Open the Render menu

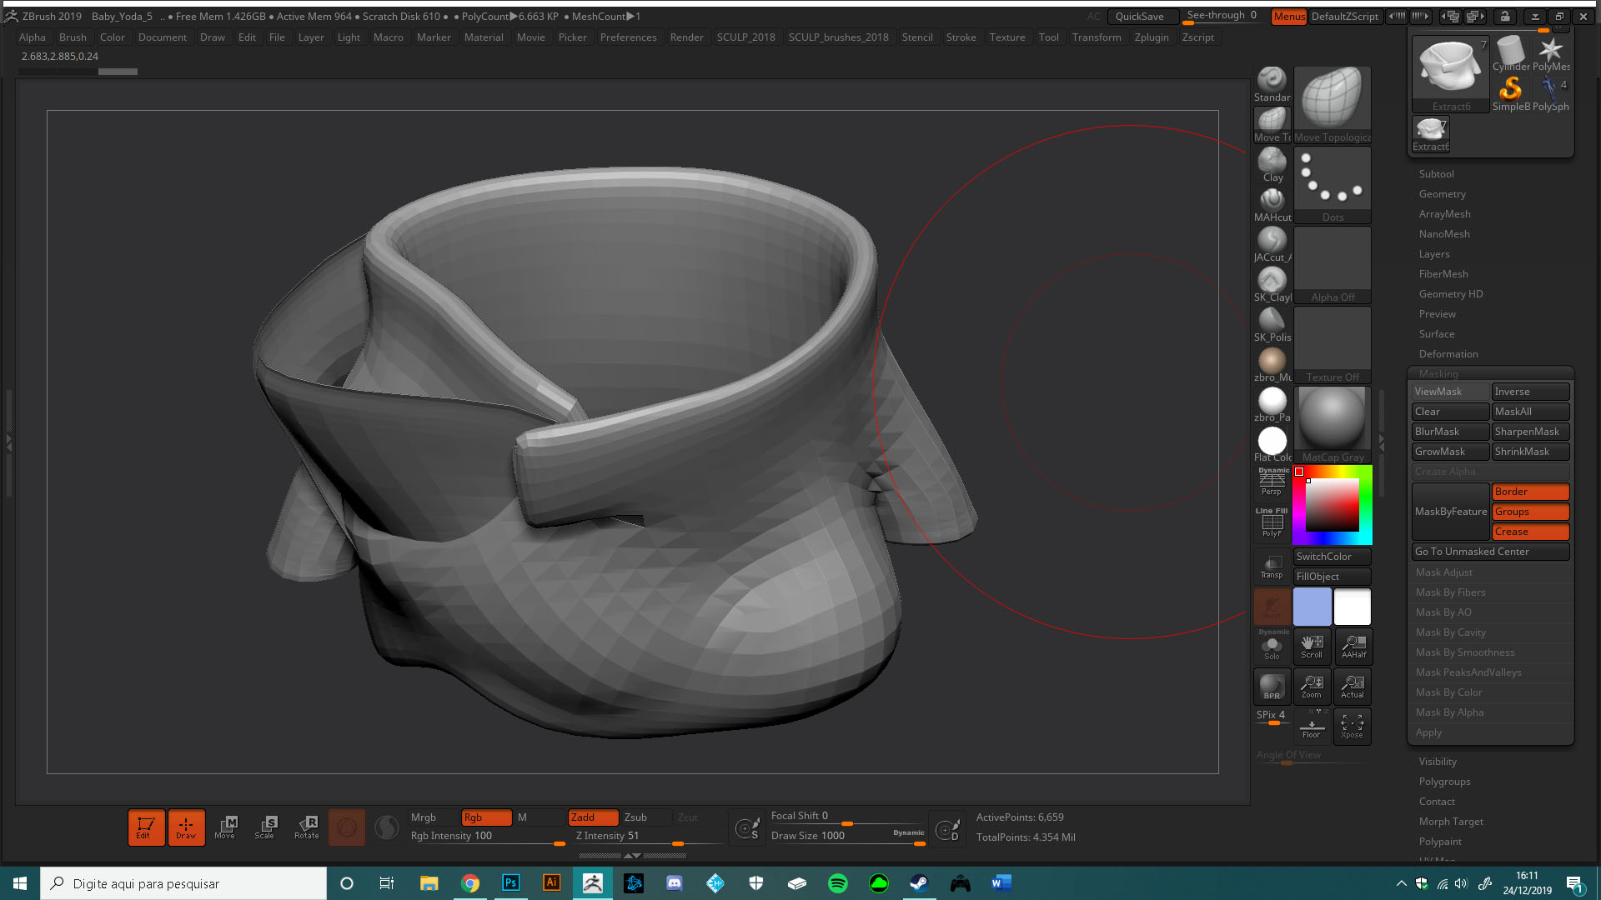click(x=686, y=37)
